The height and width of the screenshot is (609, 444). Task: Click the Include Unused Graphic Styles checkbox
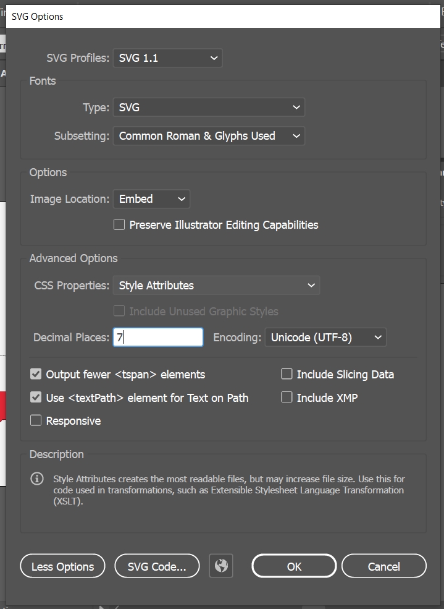119,310
